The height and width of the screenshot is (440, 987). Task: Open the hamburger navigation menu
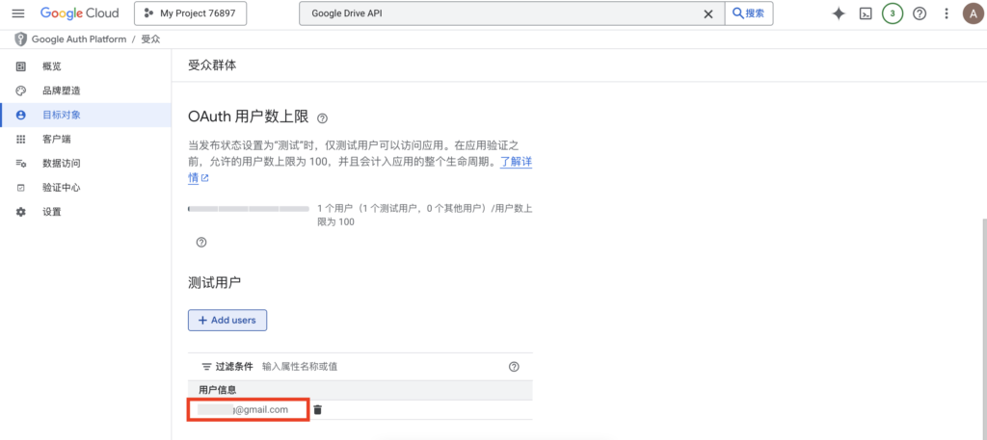coord(17,13)
